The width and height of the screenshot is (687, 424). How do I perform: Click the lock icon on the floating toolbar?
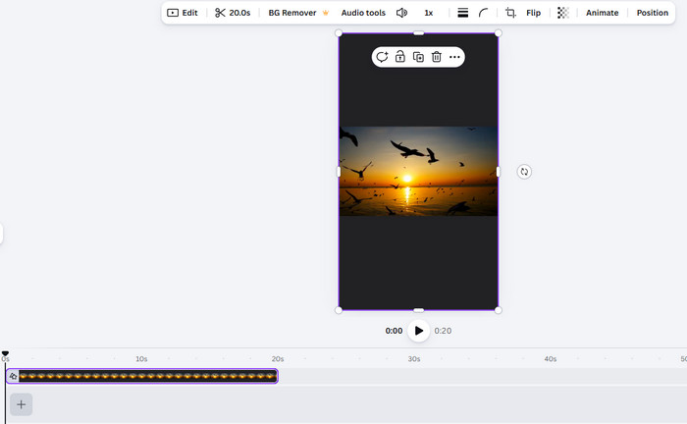400,57
